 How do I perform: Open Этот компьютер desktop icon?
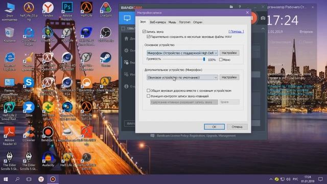click(x=10, y=12)
